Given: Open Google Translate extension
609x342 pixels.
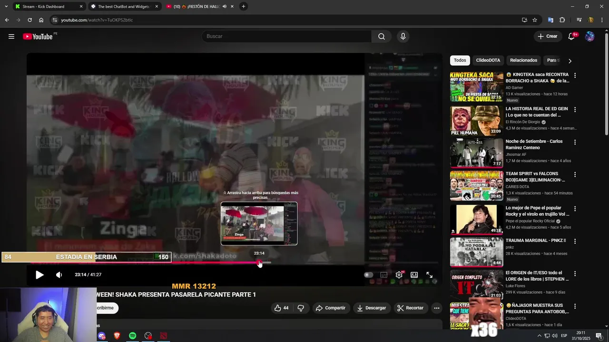Looking at the screenshot, I should pos(550,20).
